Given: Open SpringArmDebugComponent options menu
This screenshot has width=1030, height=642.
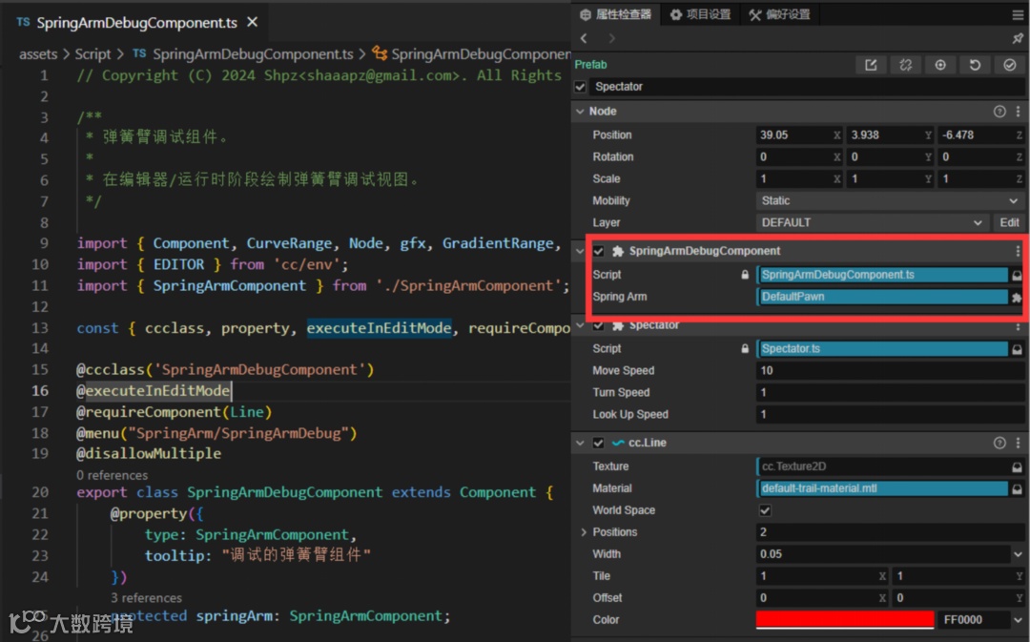Looking at the screenshot, I should point(1019,251).
